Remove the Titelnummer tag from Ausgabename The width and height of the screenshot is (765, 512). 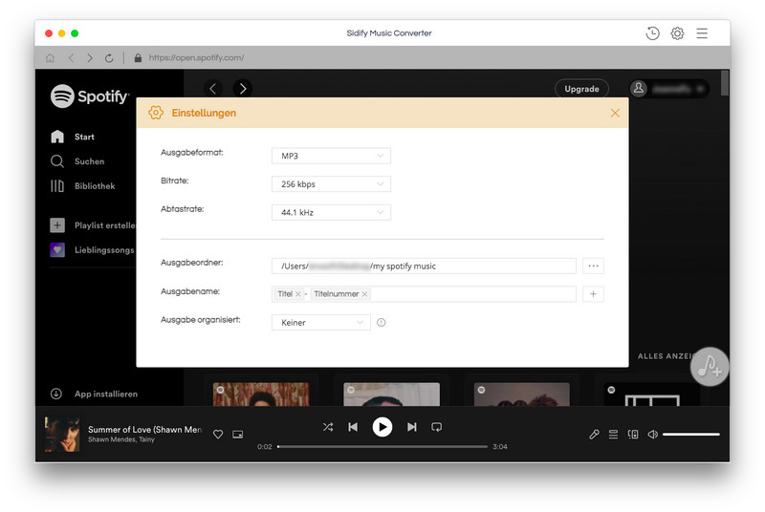[364, 294]
